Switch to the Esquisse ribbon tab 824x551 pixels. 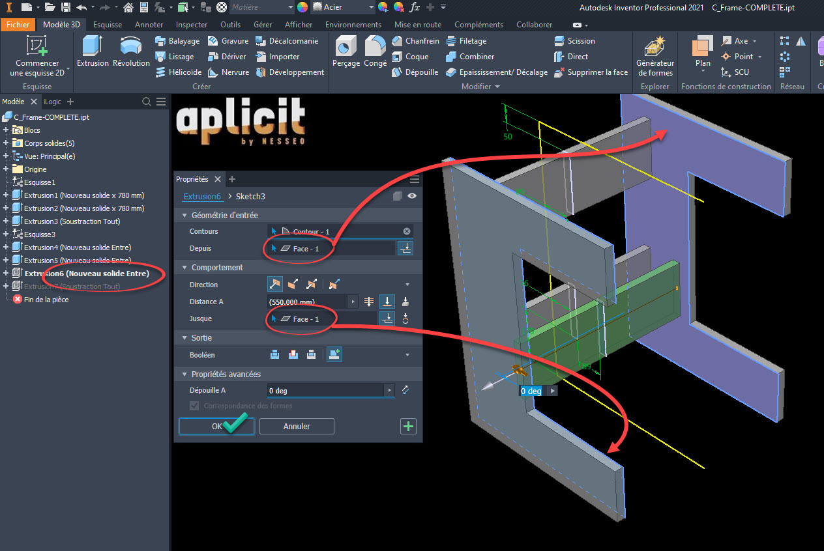108,25
